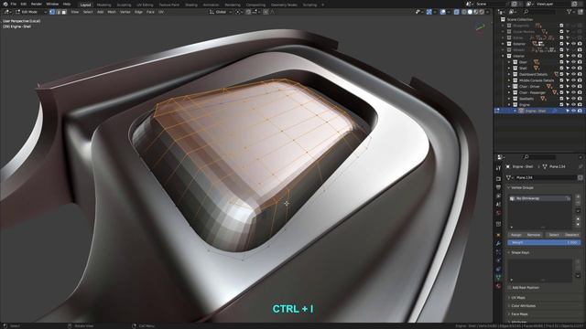586x329 pixels.
Task: Open the Edit Mode dropdown
Action: tap(30, 12)
